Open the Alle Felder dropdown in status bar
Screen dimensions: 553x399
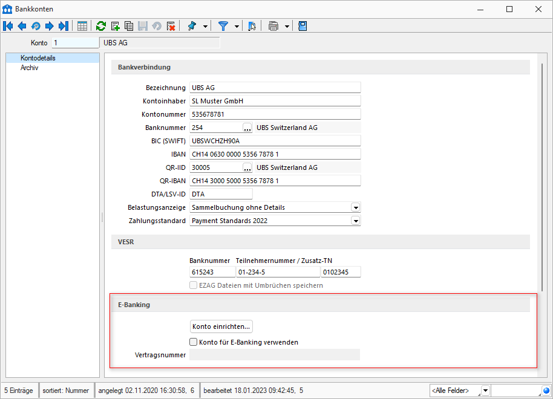pos(486,391)
